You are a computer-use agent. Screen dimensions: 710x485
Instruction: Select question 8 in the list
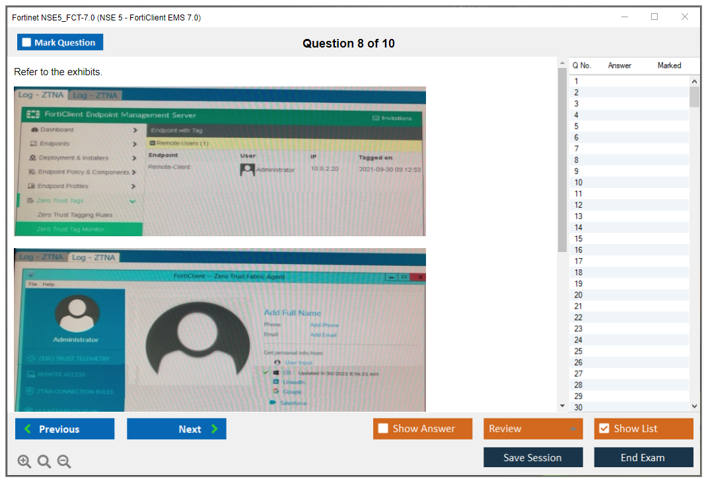[x=577, y=160]
